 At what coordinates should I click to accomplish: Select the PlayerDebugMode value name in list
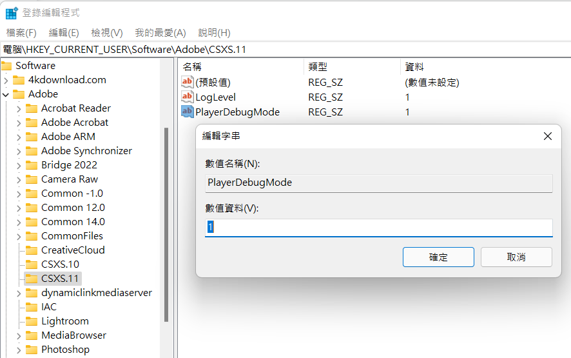[x=237, y=112]
